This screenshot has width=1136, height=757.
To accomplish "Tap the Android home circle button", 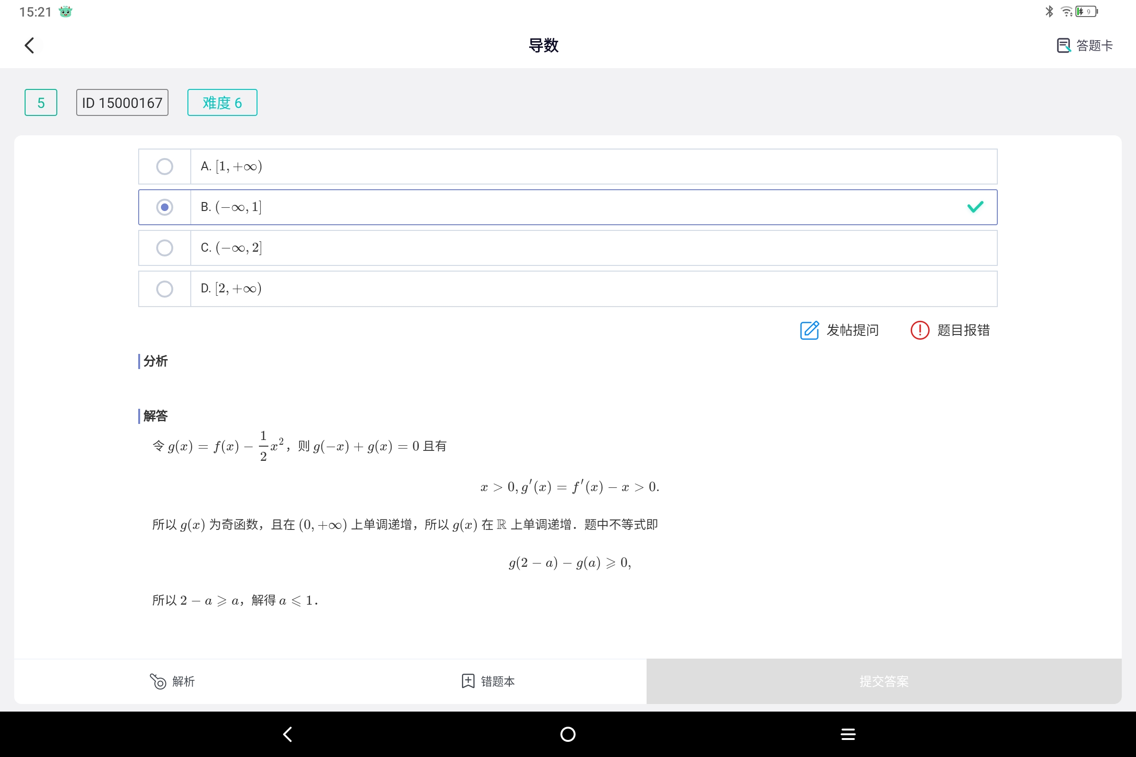I will click(568, 733).
